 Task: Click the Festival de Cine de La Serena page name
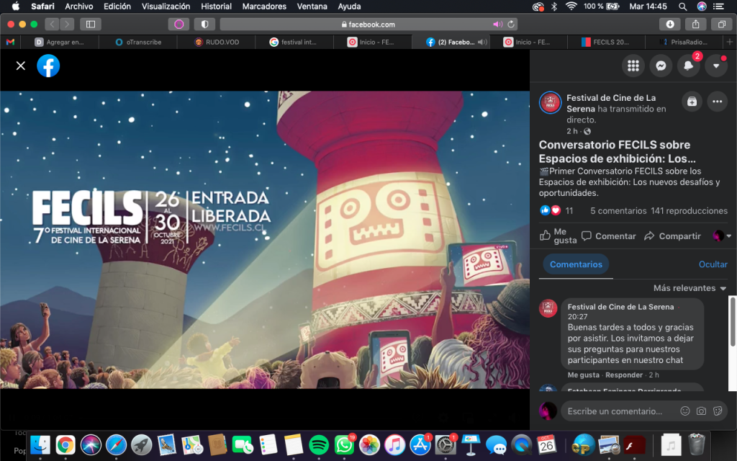[611, 103]
